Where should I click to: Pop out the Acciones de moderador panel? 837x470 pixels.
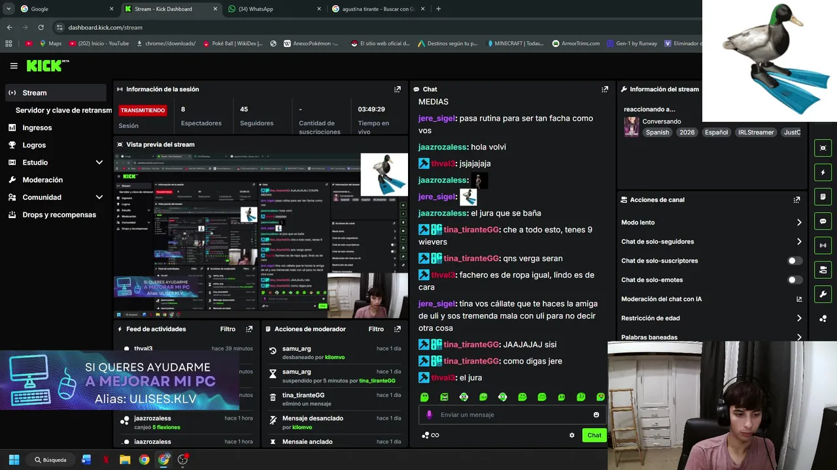(397, 329)
